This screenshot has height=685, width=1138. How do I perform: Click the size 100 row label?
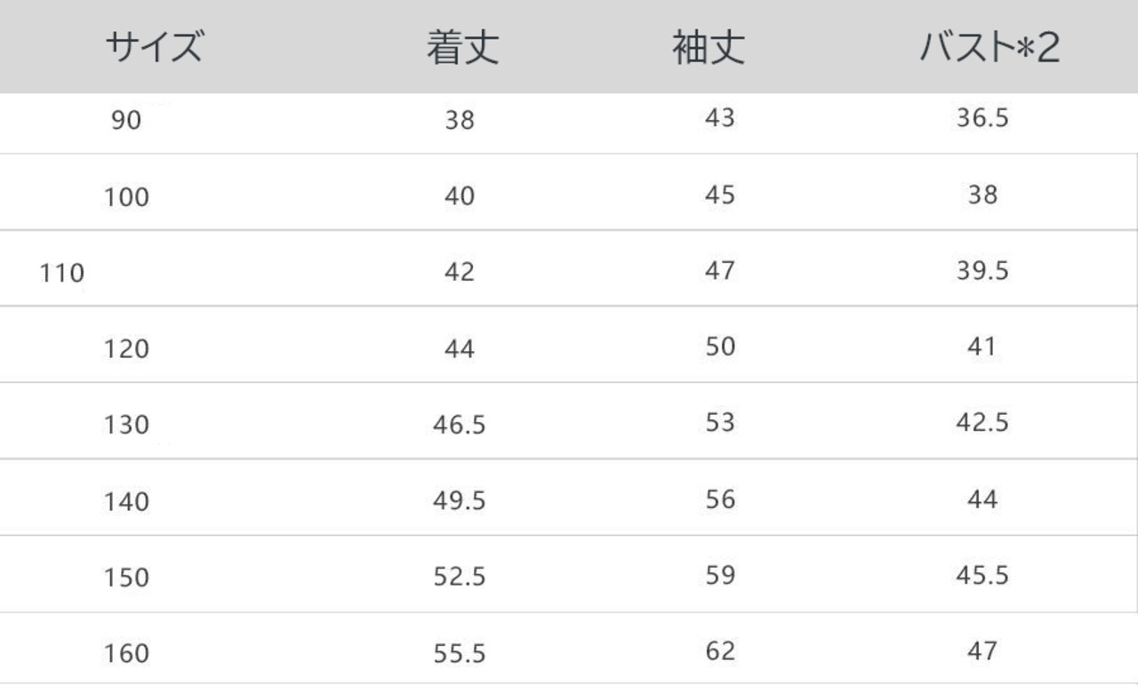(126, 197)
